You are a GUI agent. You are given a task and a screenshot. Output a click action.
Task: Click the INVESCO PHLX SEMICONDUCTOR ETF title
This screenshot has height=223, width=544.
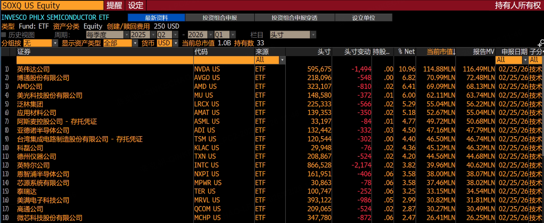pos(55,18)
